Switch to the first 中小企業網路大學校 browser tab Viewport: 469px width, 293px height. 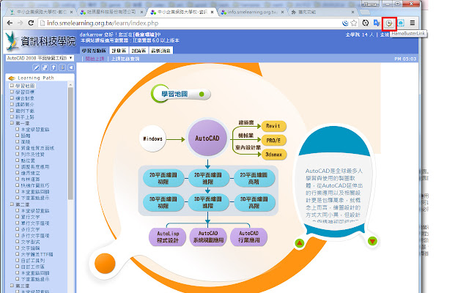[41, 12]
